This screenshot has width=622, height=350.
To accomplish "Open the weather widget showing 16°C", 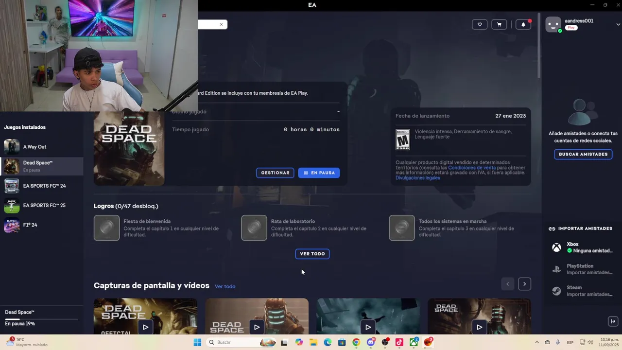I will (27, 342).
